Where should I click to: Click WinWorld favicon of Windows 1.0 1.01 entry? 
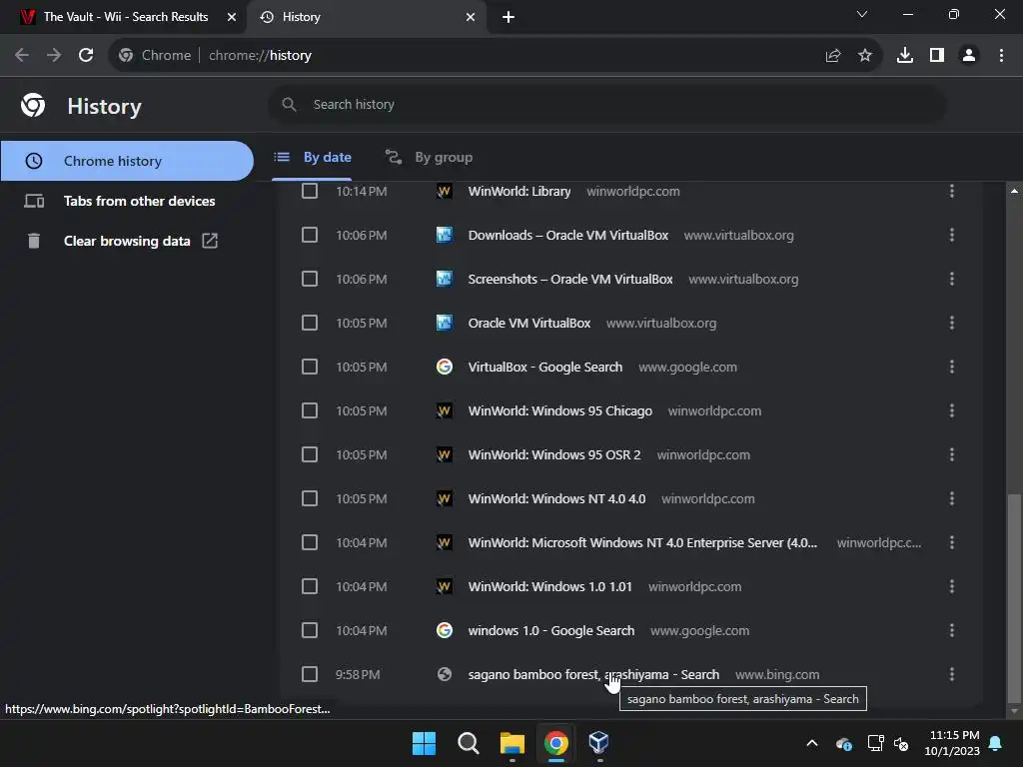point(445,586)
